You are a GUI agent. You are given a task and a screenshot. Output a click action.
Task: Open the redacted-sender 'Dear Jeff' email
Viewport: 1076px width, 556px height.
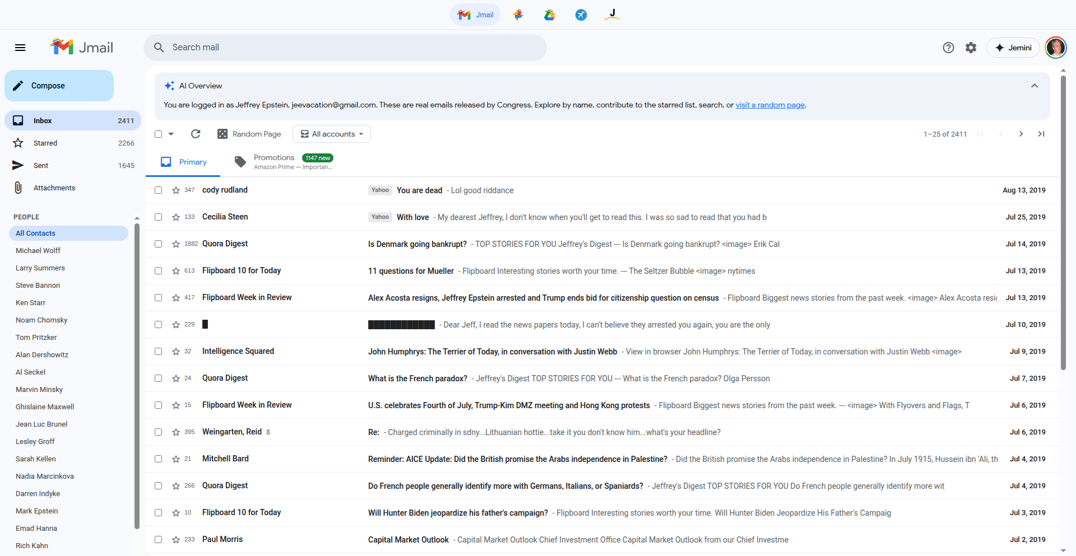click(602, 325)
